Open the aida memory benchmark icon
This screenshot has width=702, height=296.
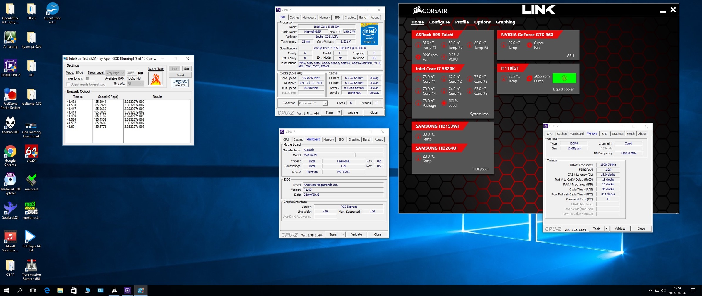pyautogui.click(x=31, y=129)
